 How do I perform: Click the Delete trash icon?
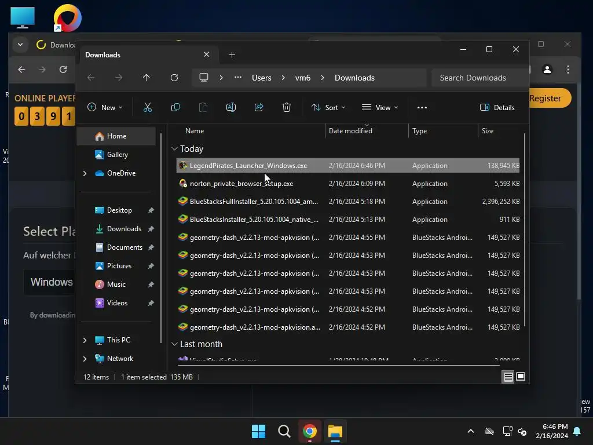(x=286, y=107)
